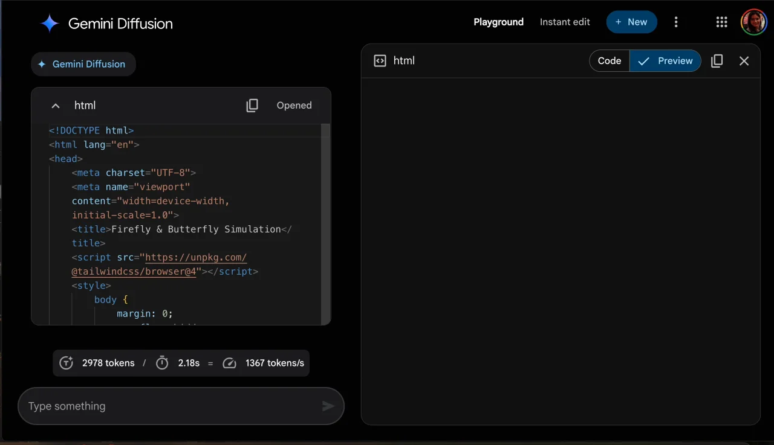Click the Opened status label
This screenshot has width=774, height=445.
click(x=294, y=106)
